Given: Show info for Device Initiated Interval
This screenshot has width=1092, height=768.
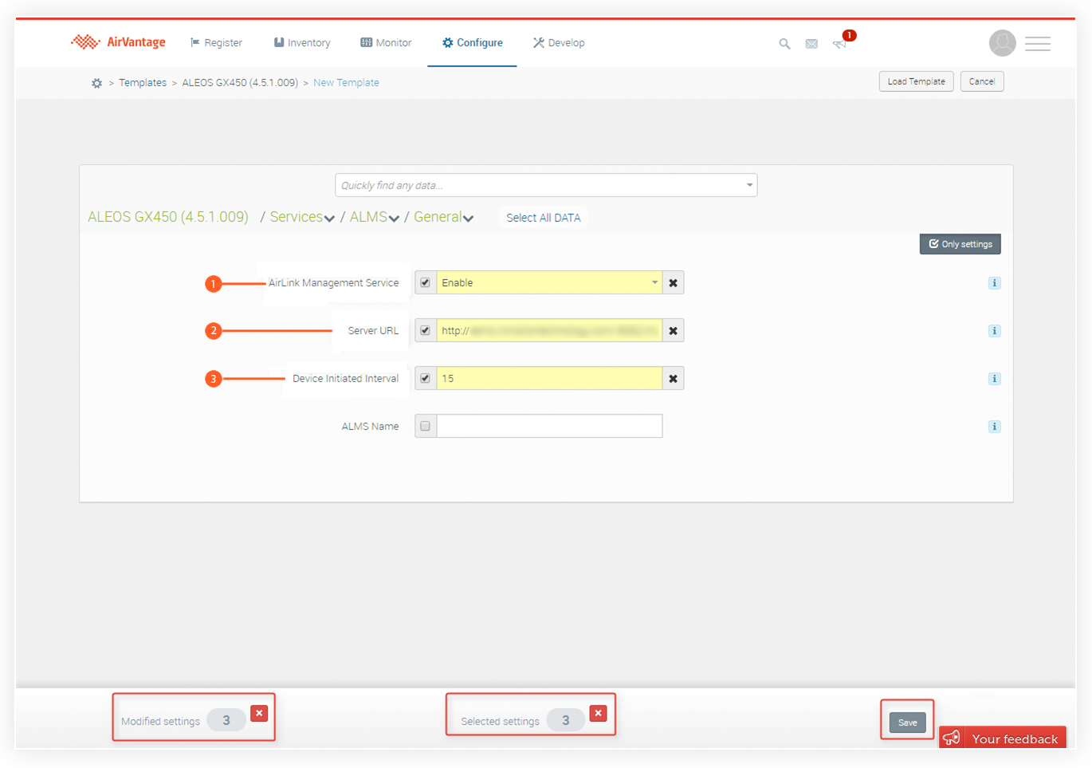Looking at the screenshot, I should click(x=994, y=379).
